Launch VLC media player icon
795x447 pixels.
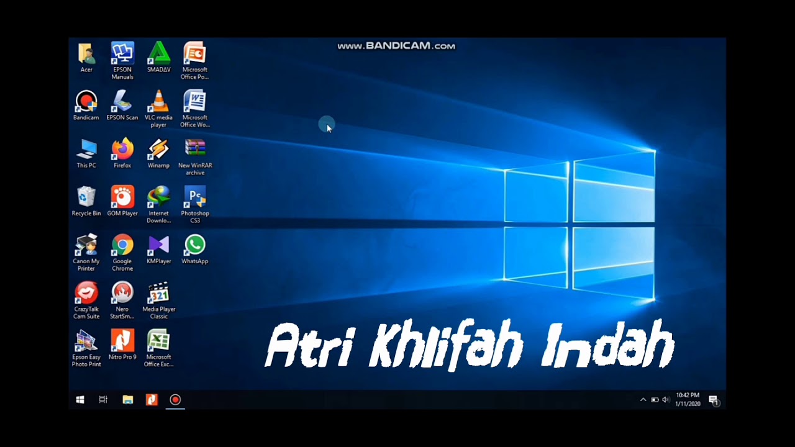(x=158, y=109)
